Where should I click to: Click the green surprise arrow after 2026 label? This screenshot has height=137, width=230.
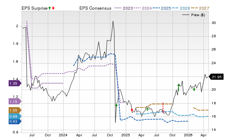click(x=194, y=89)
